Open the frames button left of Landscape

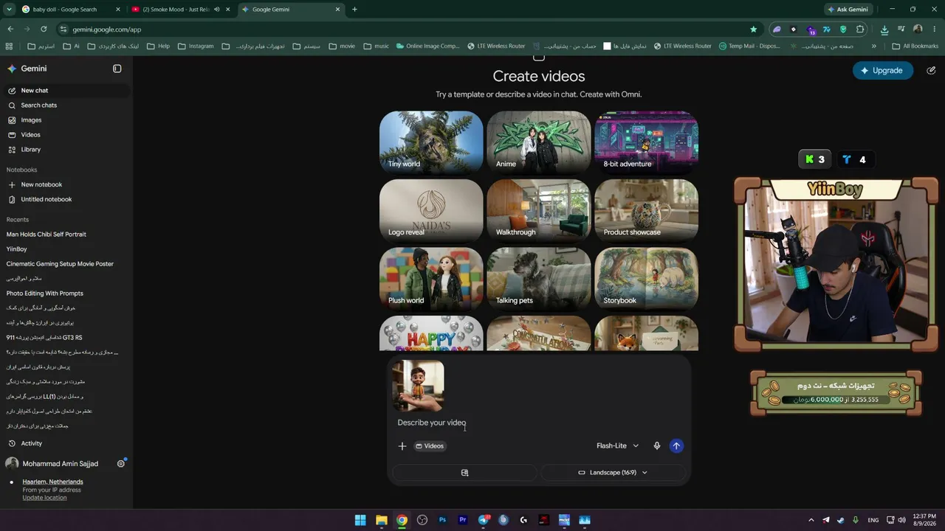click(464, 473)
